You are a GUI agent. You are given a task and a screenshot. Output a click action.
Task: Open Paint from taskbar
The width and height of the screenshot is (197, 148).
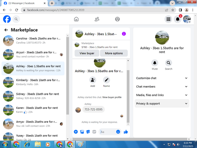tap(81, 144)
